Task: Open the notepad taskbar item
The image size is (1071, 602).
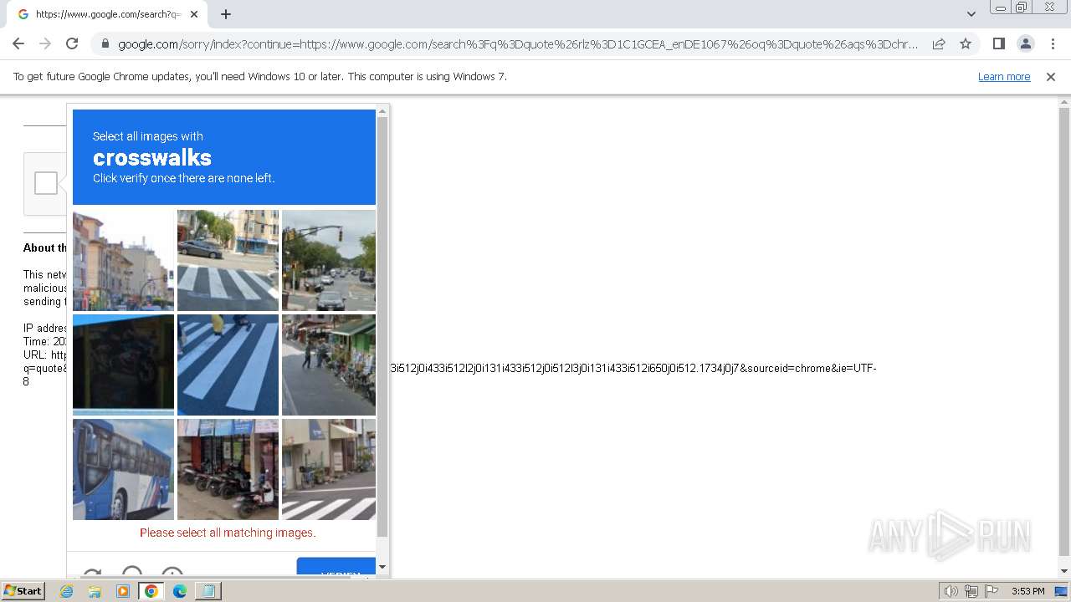Action: coord(208,591)
